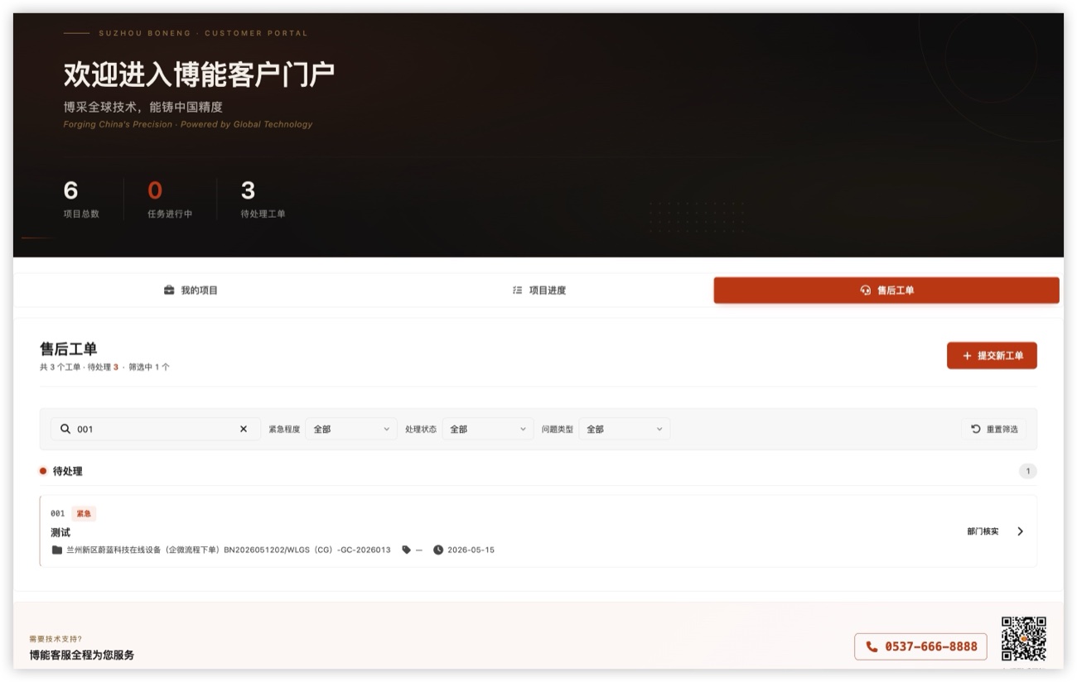Click the briefcase icon beside 我的项目
Image resolution: width=1077 pixels, height=682 pixels.
pyautogui.click(x=169, y=291)
